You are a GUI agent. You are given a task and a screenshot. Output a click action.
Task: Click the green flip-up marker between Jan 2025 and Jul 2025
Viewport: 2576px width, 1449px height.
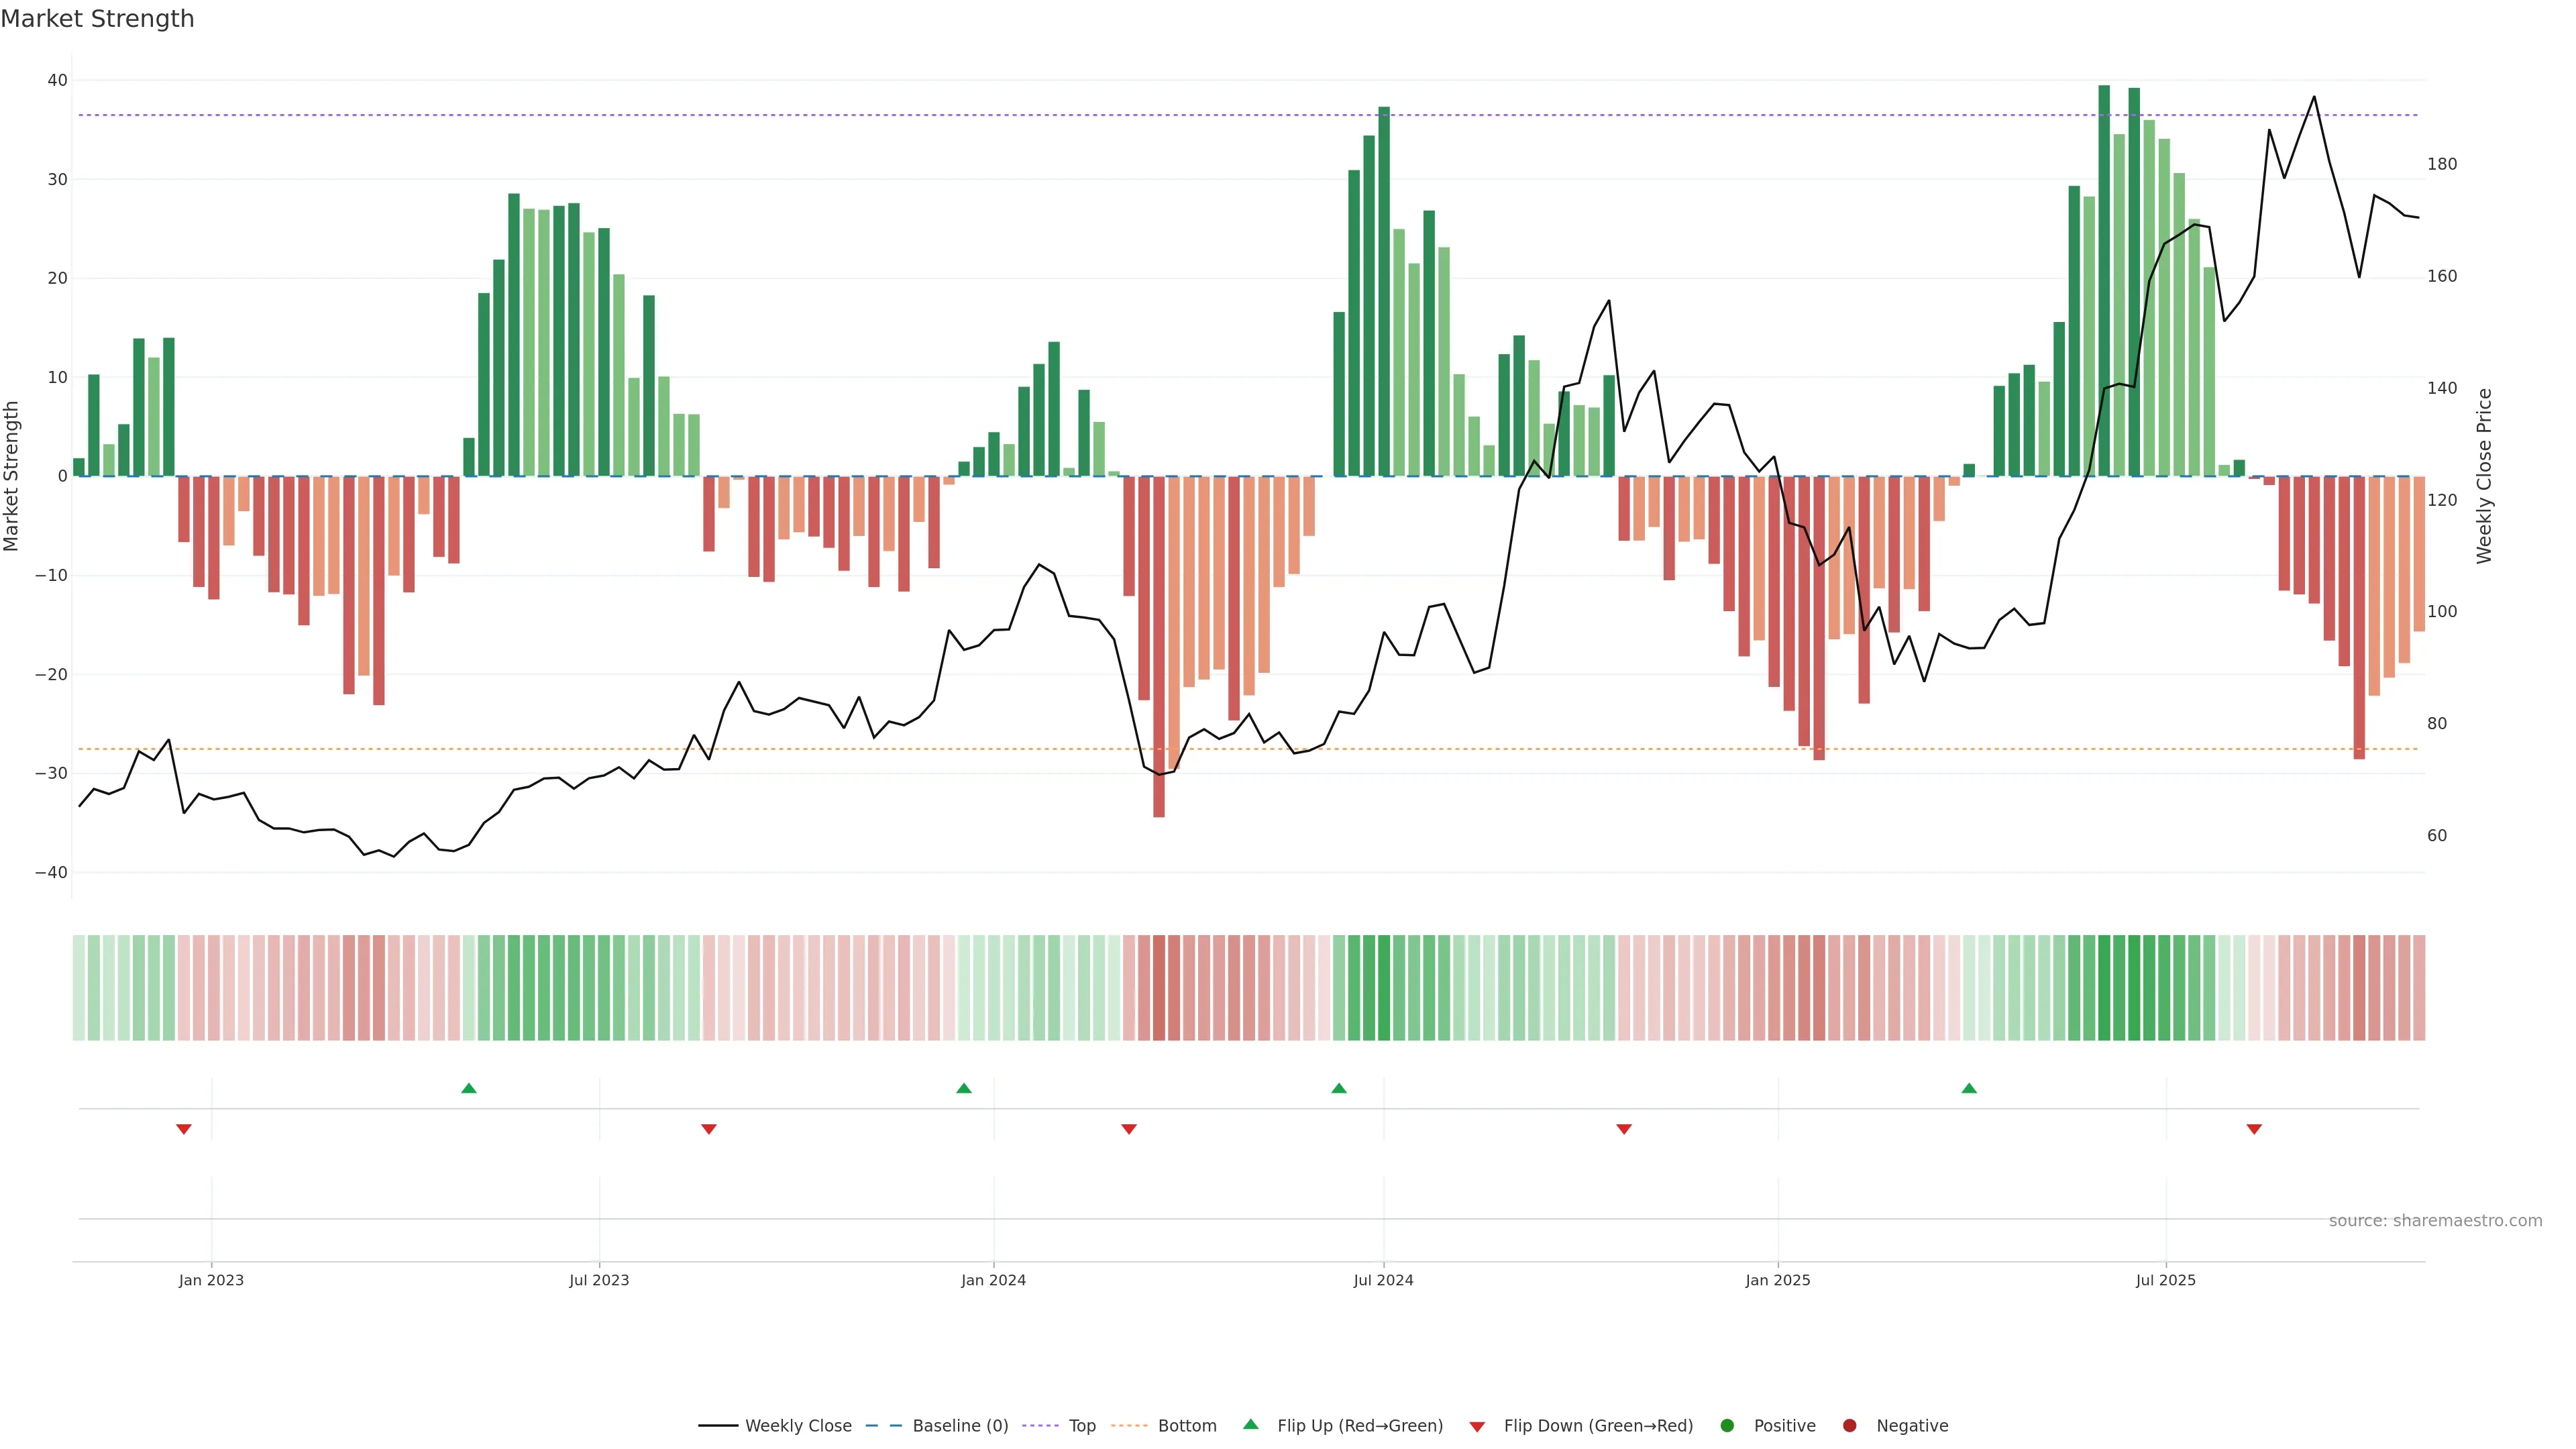point(1969,1088)
